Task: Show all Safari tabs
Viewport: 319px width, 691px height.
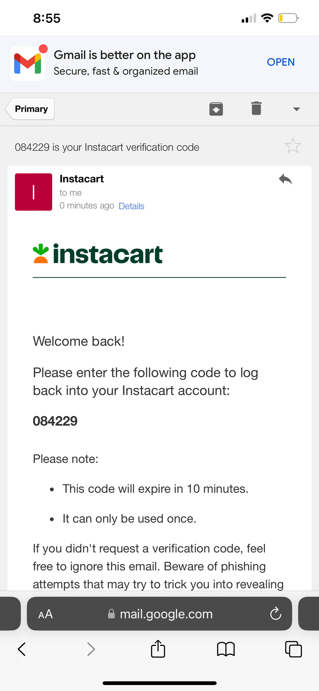Action: pyautogui.click(x=293, y=649)
